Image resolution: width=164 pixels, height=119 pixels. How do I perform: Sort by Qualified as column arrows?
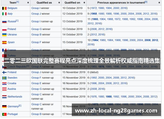(59, 3)
